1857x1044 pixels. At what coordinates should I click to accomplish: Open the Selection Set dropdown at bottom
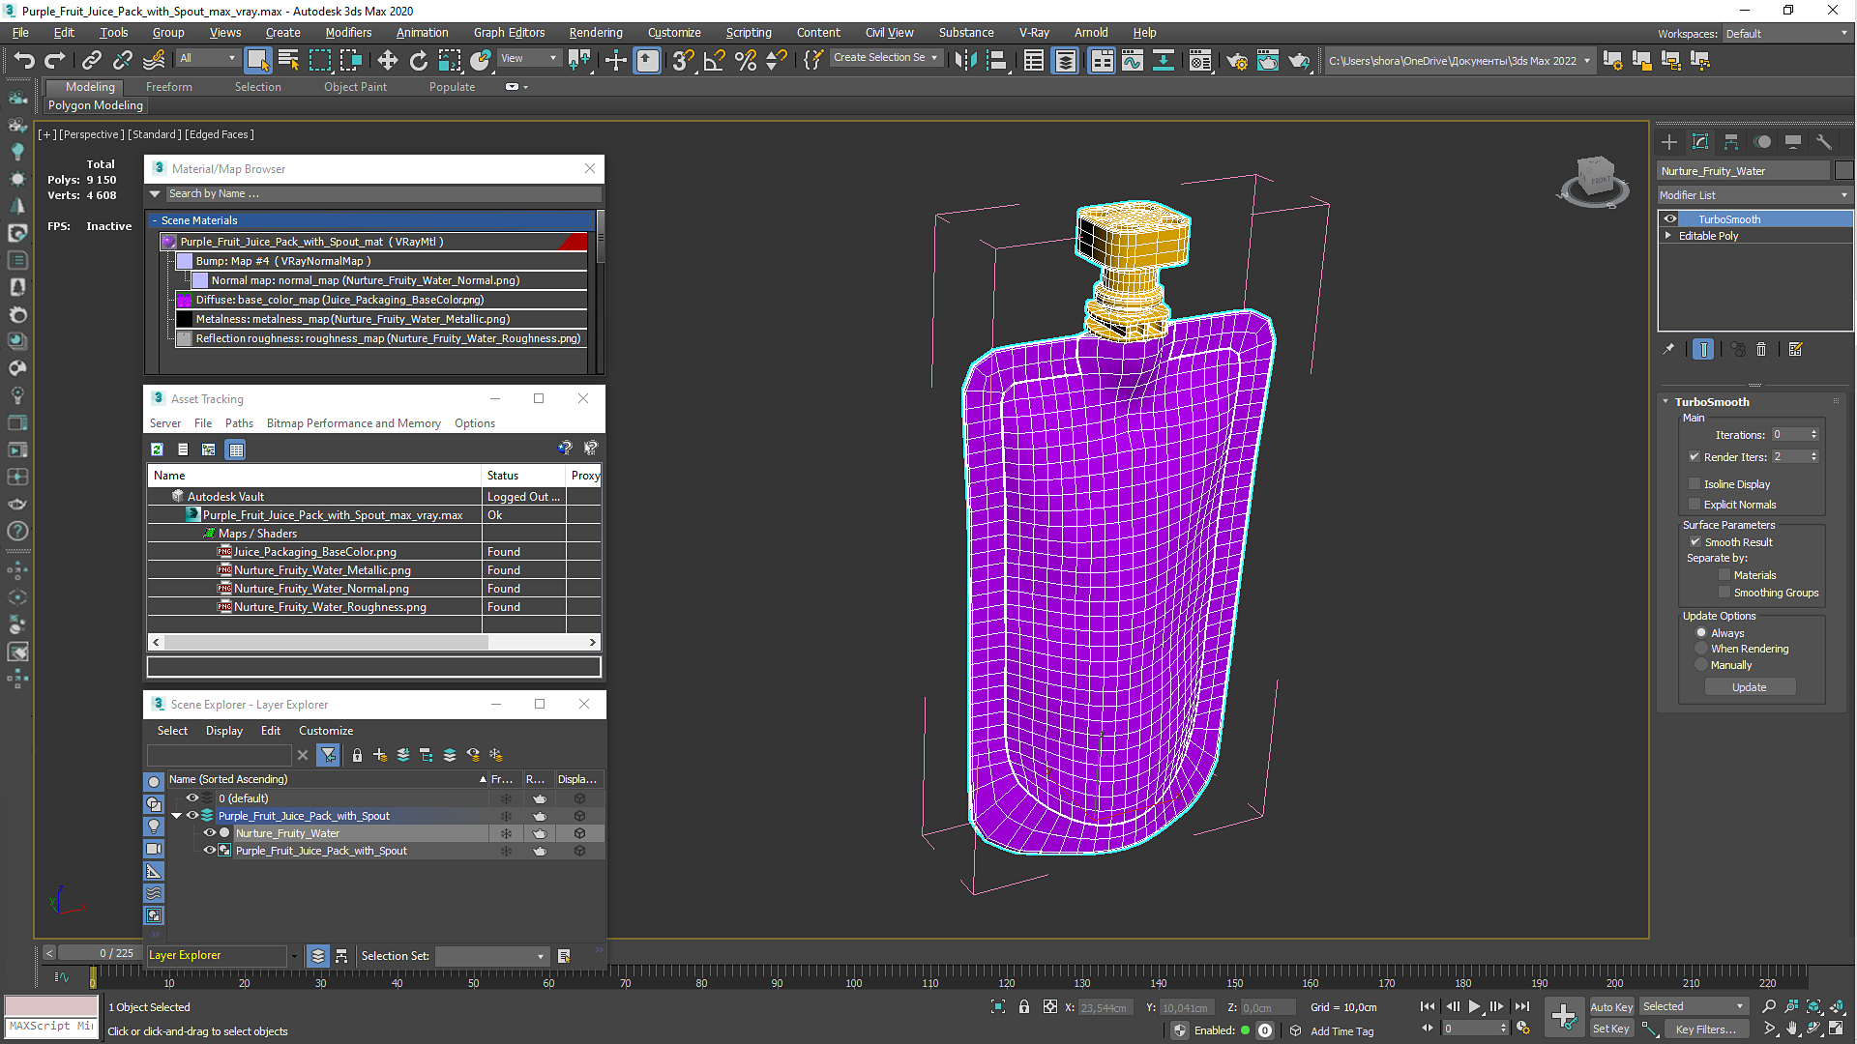click(492, 956)
